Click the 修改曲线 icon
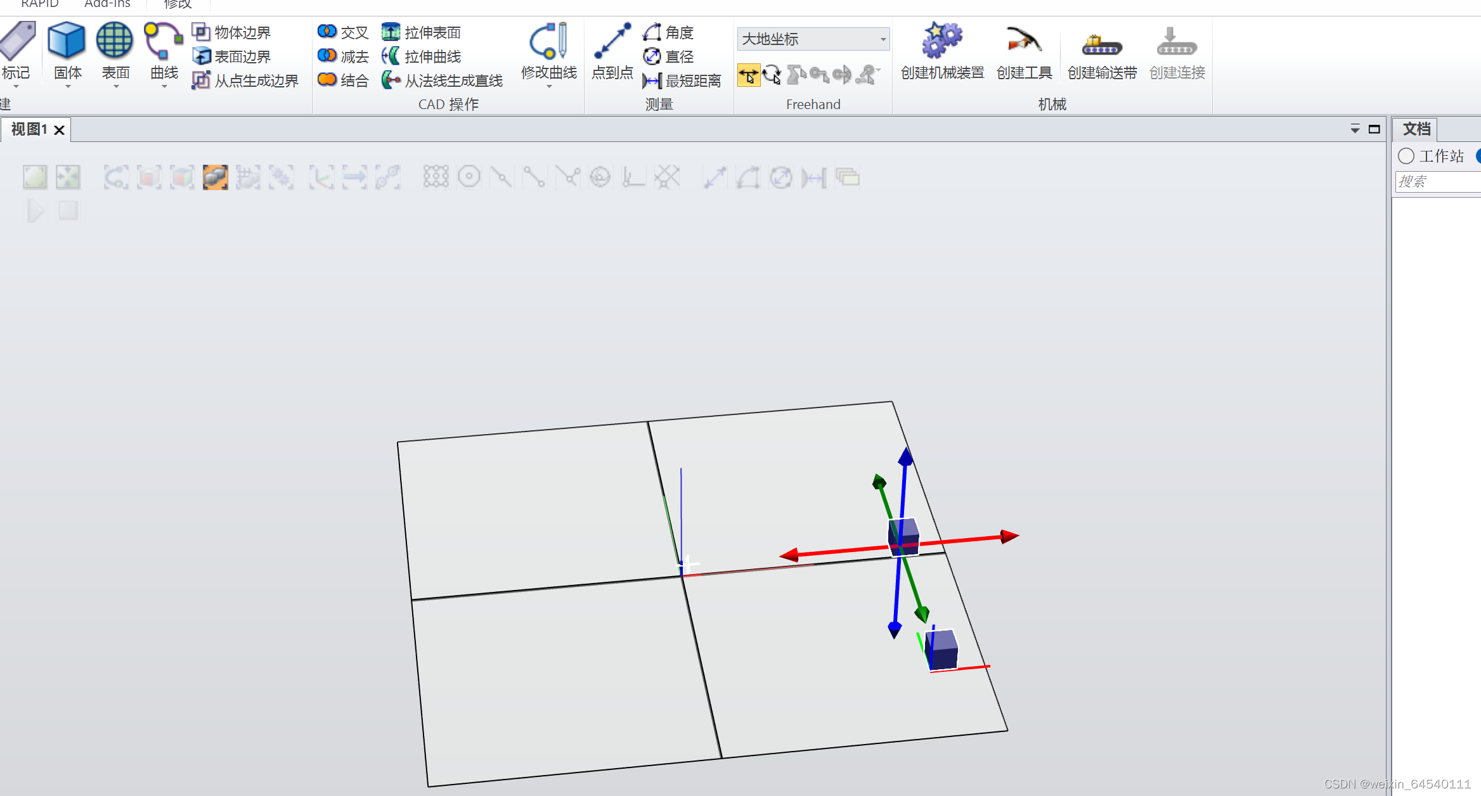The width and height of the screenshot is (1481, 796). [x=548, y=41]
